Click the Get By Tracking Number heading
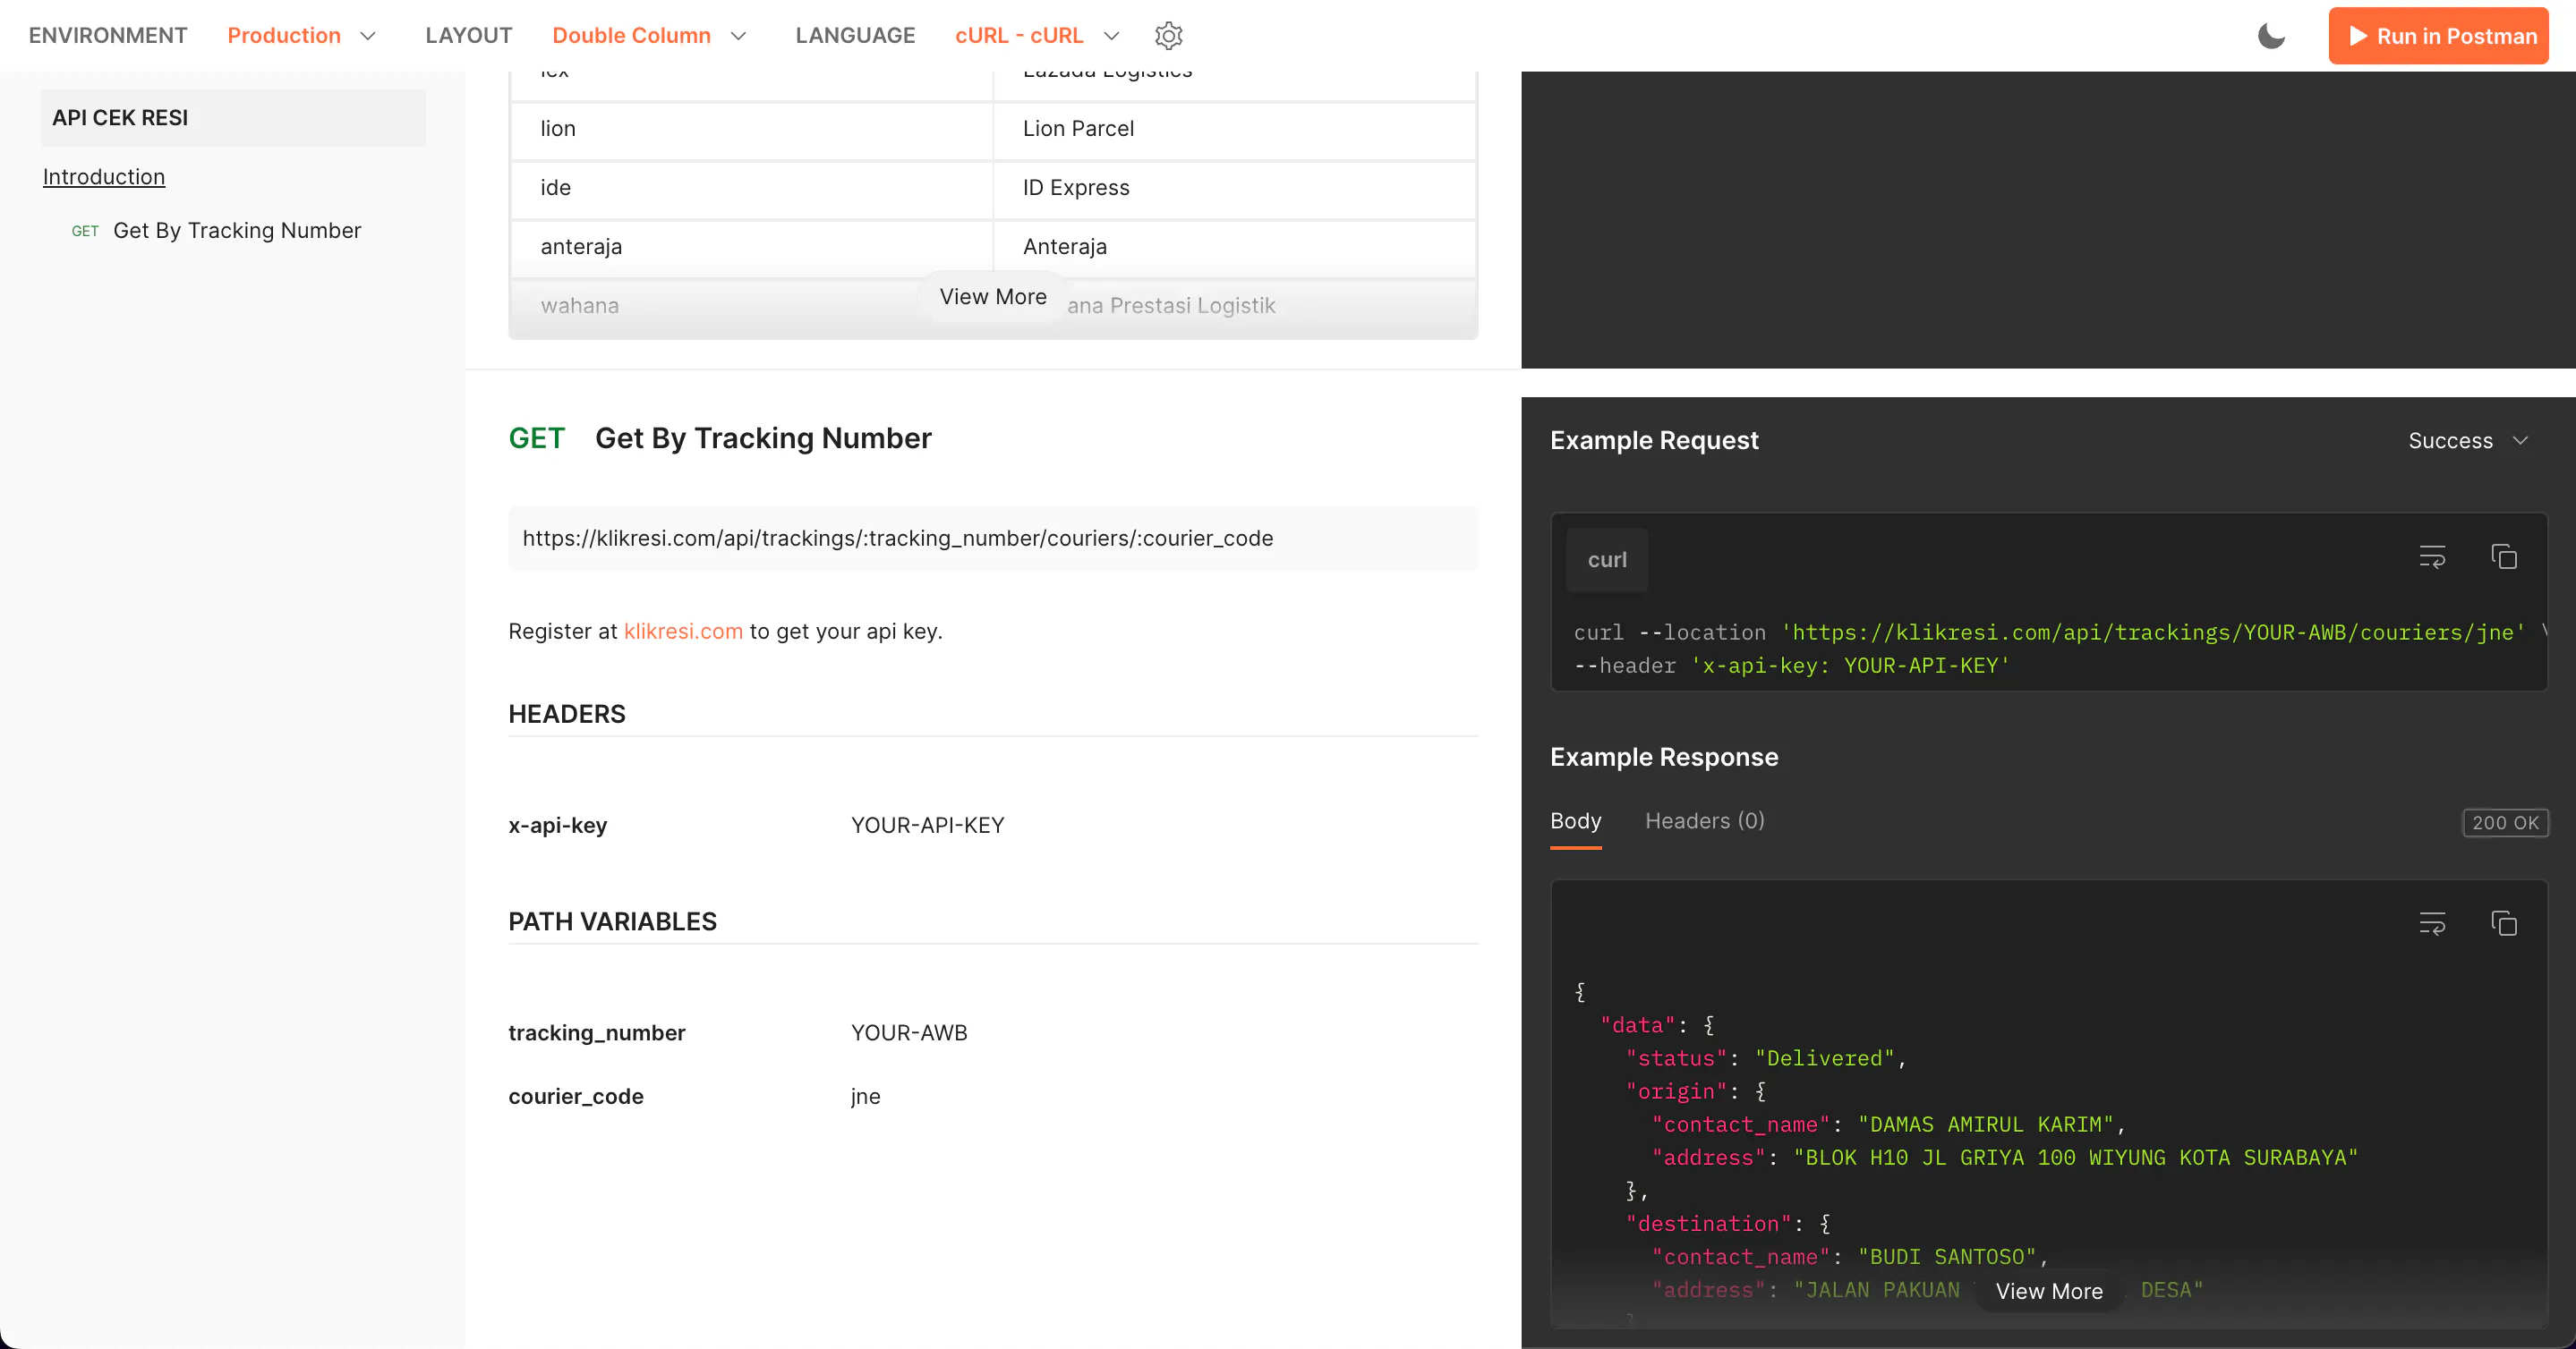Viewport: 2576px width, 1349px height. [763, 438]
